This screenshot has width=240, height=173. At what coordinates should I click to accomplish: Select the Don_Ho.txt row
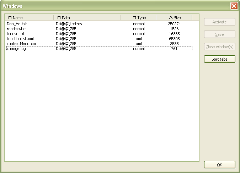[17, 24]
